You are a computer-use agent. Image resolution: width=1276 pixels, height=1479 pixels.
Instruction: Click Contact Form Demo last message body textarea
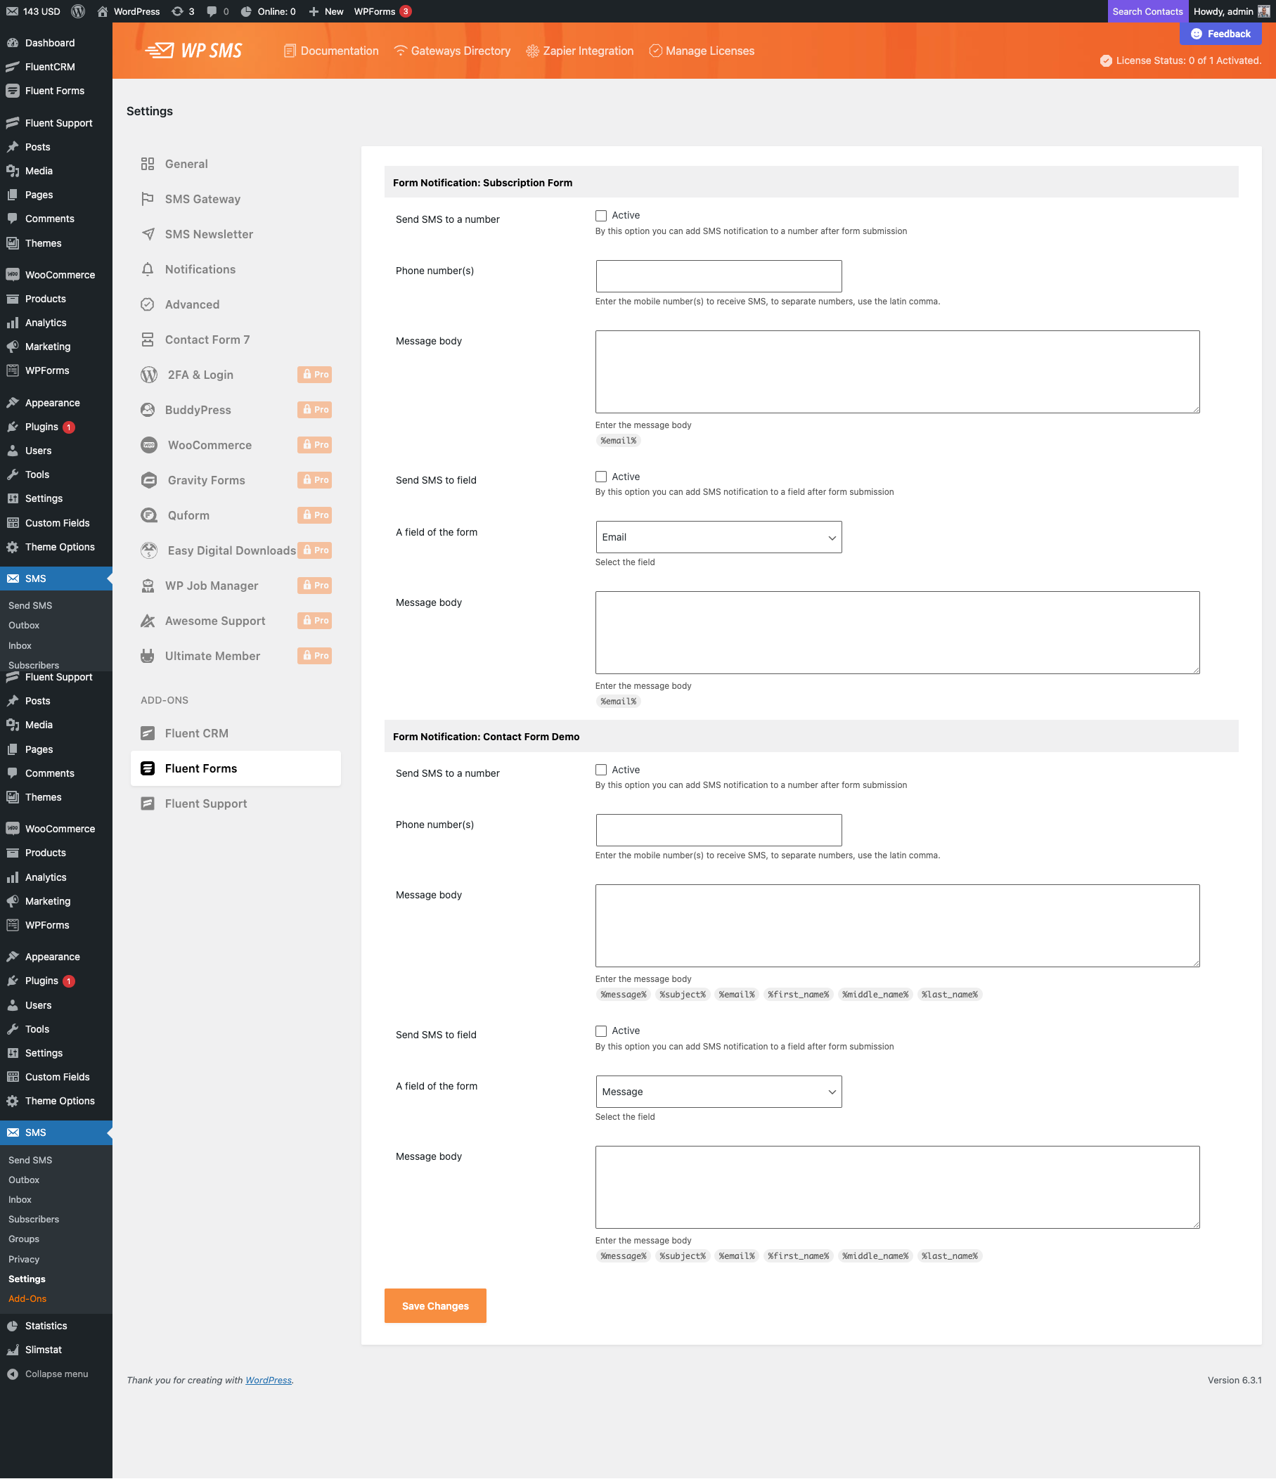pos(898,1188)
